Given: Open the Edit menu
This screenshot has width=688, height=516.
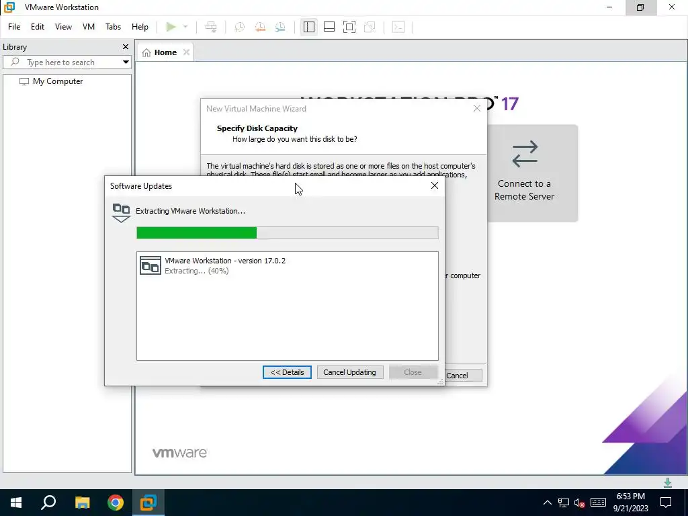Looking at the screenshot, I should point(38,27).
